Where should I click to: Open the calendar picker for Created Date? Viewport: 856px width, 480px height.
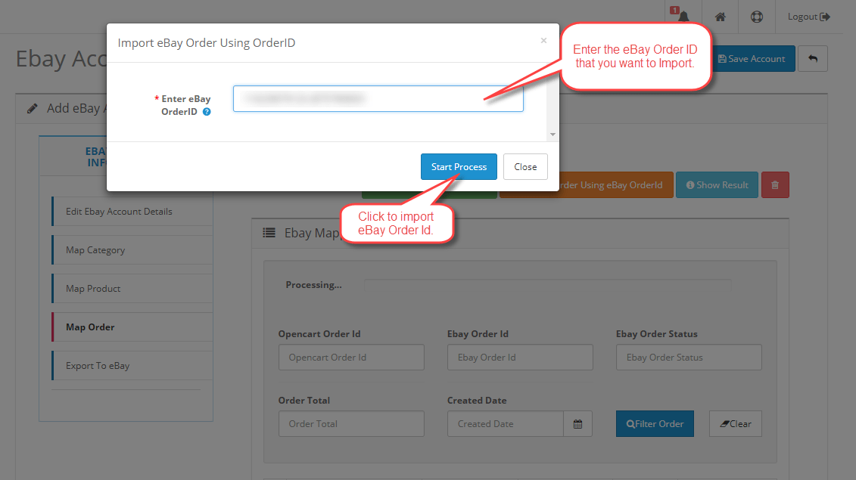577,423
